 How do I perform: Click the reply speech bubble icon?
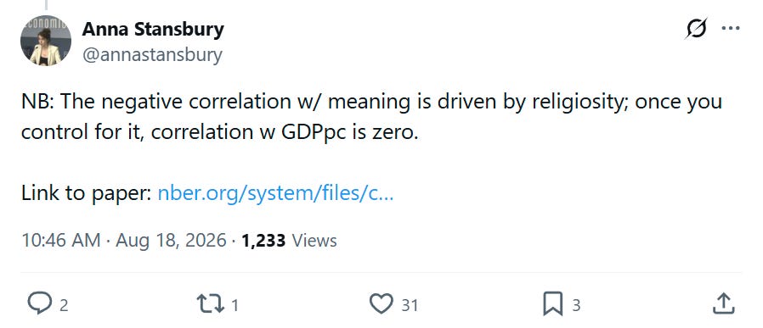coord(40,303)
